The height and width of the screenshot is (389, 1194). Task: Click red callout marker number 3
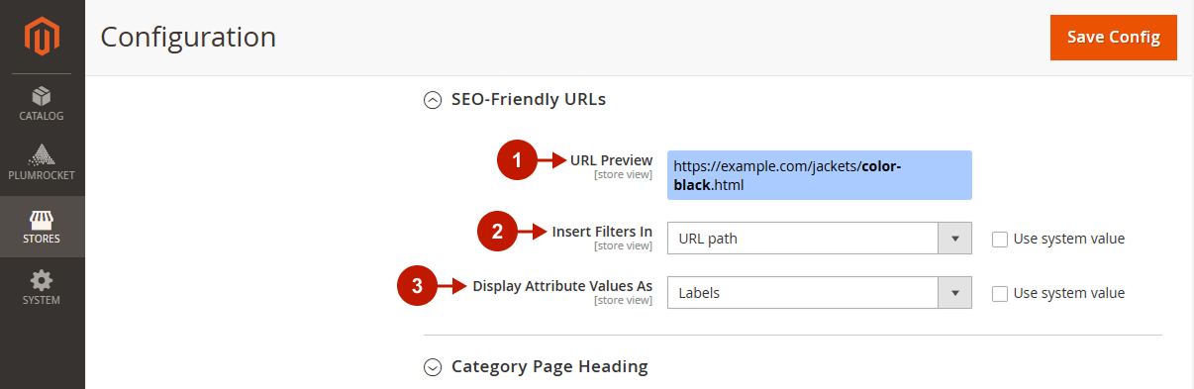click(416, 286)
